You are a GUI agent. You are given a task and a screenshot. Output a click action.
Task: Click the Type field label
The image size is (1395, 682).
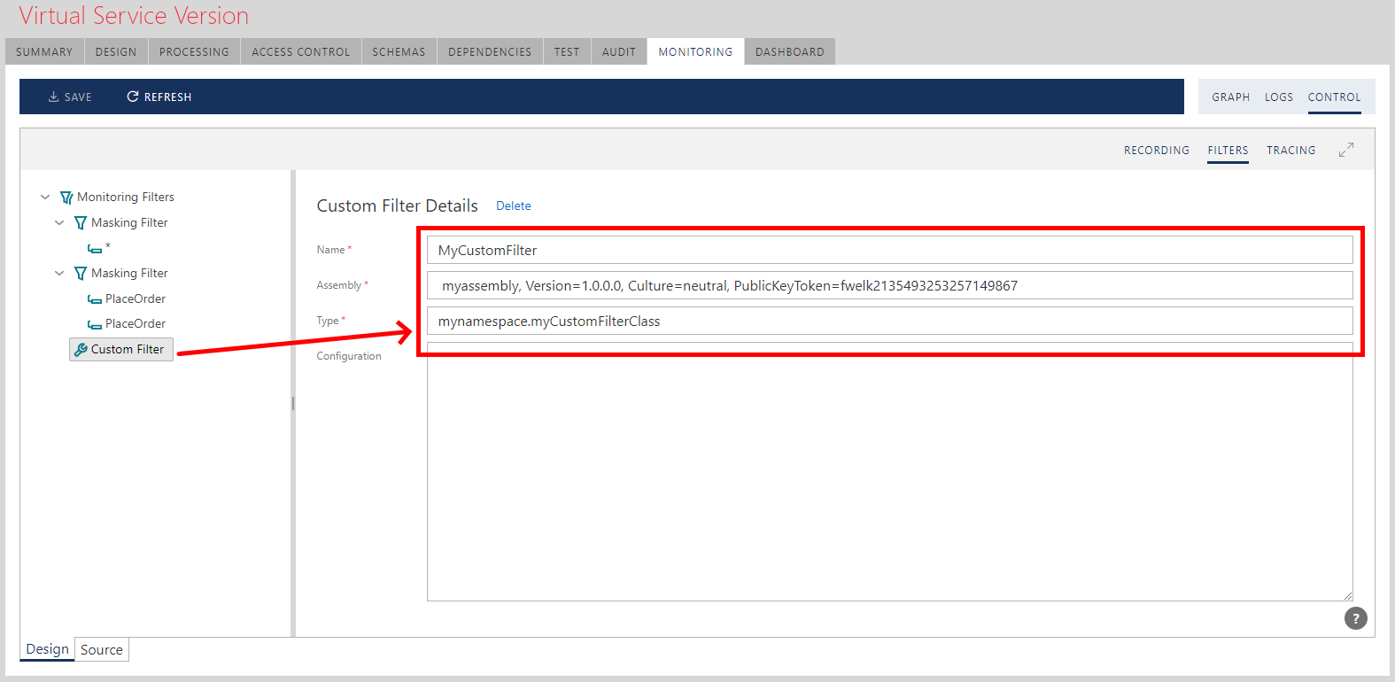[x=328, y=321]
